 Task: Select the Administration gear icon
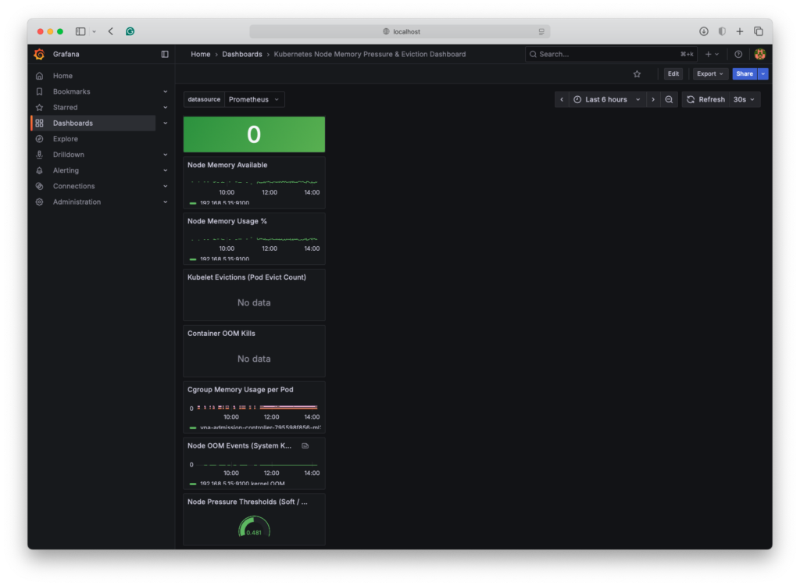click(39, 202)
